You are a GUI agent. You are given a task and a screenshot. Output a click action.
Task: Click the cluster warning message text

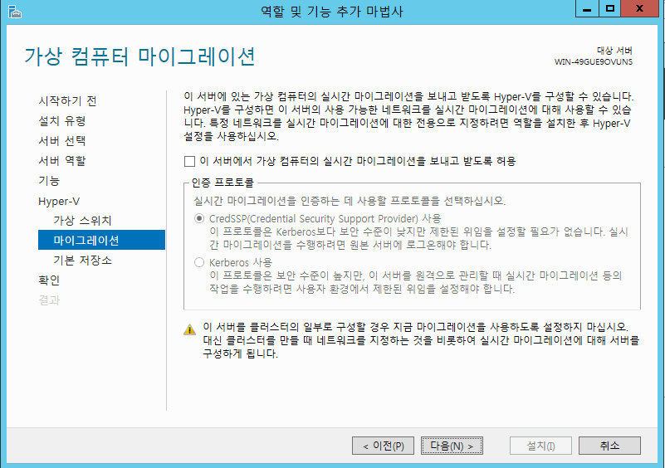[x=421, y=340]
